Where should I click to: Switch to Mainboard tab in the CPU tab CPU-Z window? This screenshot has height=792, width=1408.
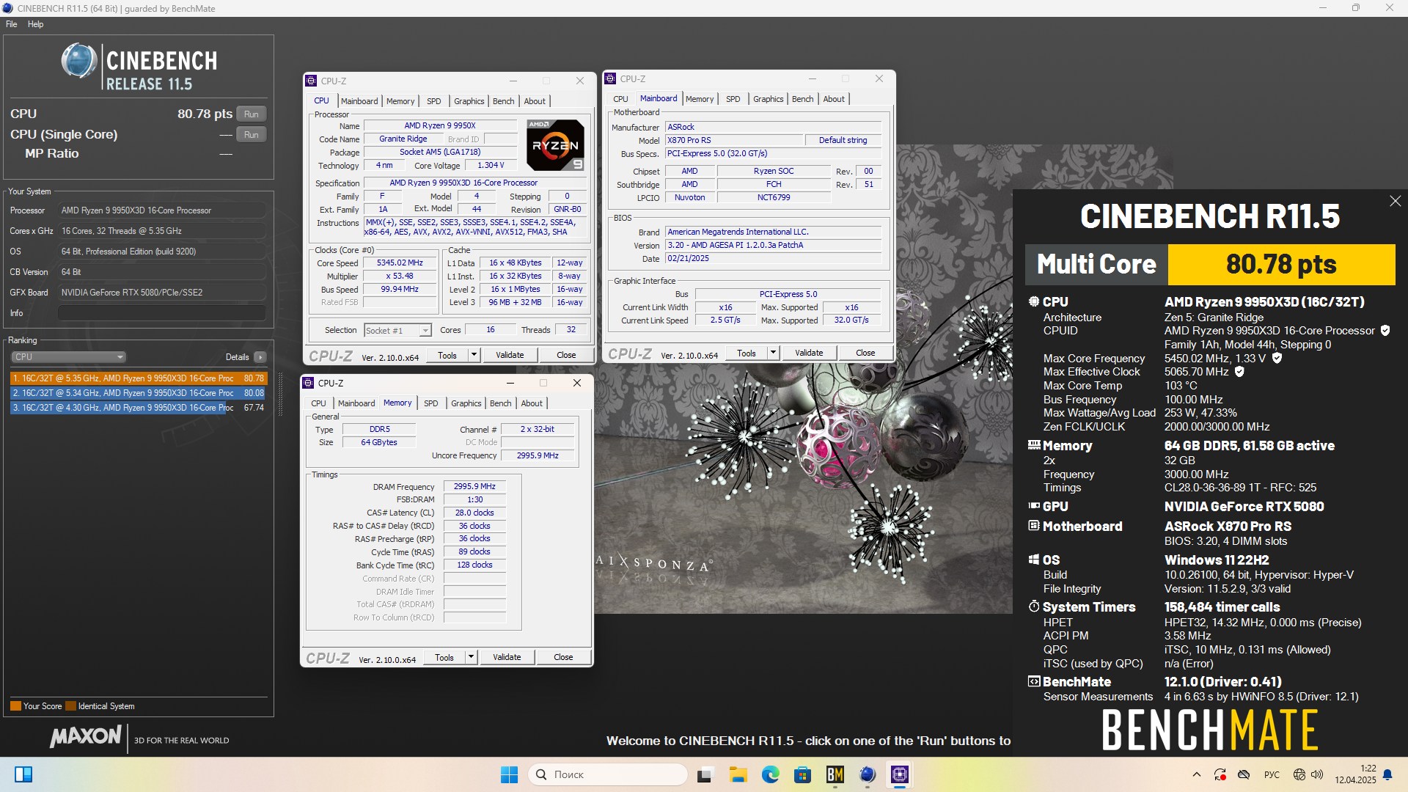tap(359, 101)
